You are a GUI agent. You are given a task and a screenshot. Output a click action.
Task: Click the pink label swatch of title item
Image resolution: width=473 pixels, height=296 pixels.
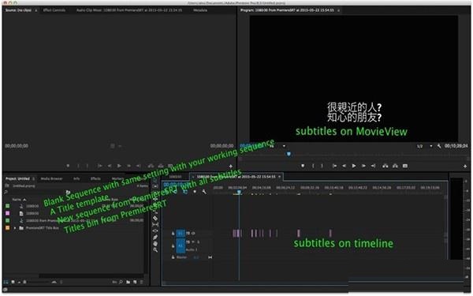click(8, 213)
